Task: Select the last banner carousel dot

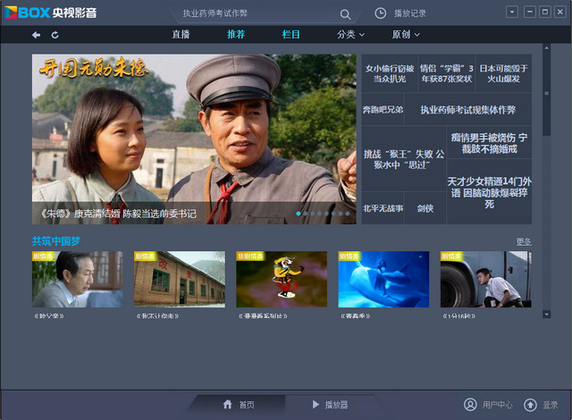Action: 348,214
